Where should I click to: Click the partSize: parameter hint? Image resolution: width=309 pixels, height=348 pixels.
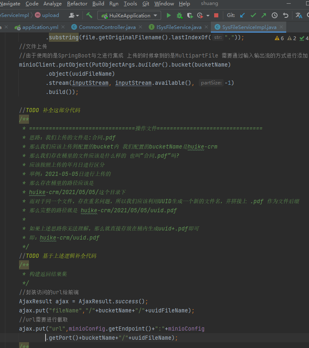point(211,83)
